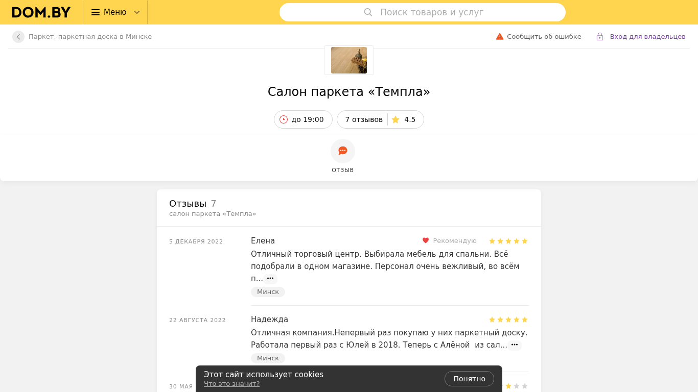Click the Минск tag under Елена's review
The width and height of the screenshot is (698, 392).
[268, 292]
